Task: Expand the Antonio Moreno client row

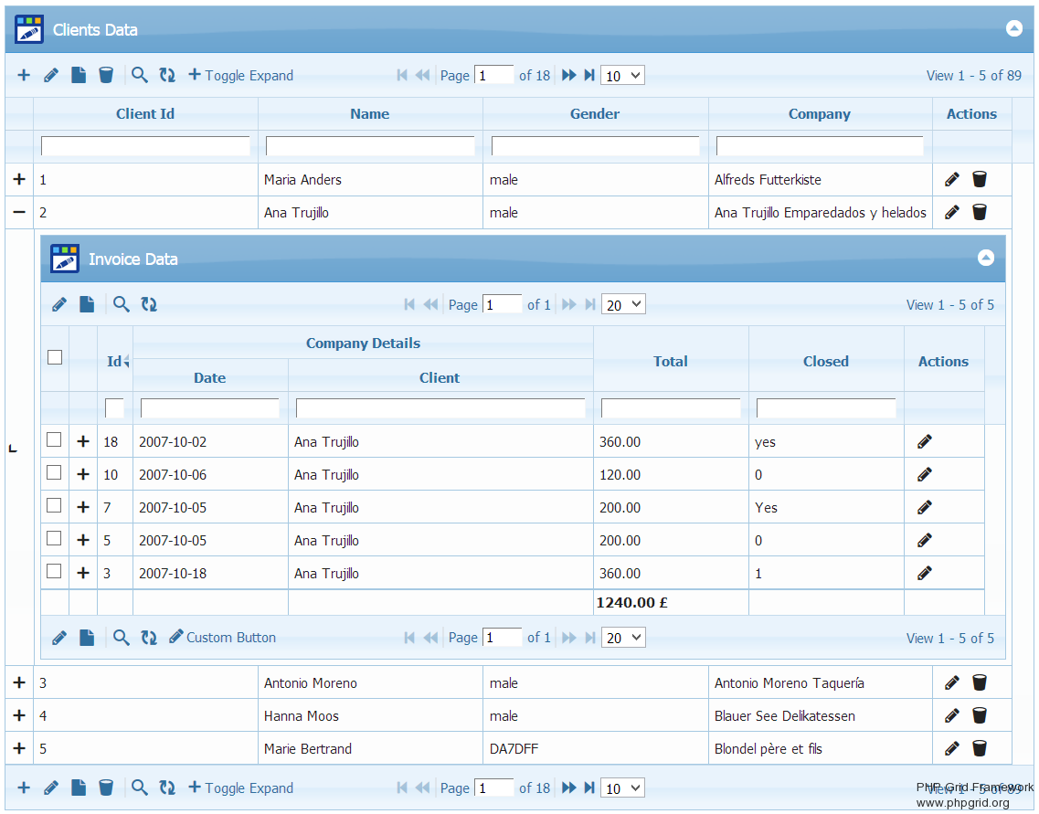Action: click(19, 682)
